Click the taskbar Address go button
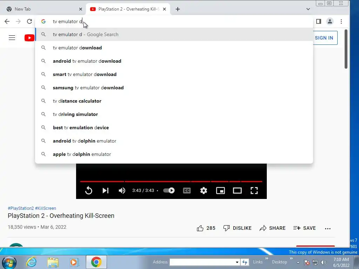The width and height of the screenshot is (359, 269). [244, 262]
